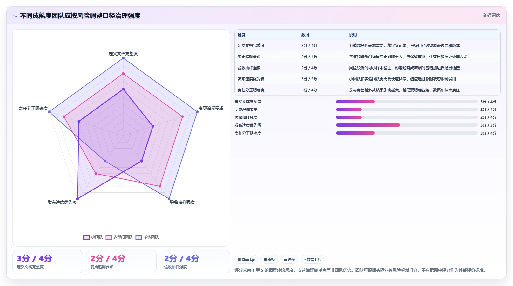Click the Chart.js tag chip
The width and height of the screenshot is (513, 286).
(246, 259)
